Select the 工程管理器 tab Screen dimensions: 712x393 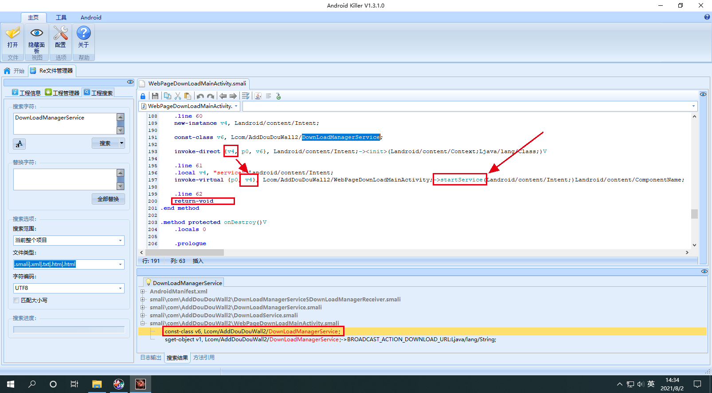coord(62,92)
